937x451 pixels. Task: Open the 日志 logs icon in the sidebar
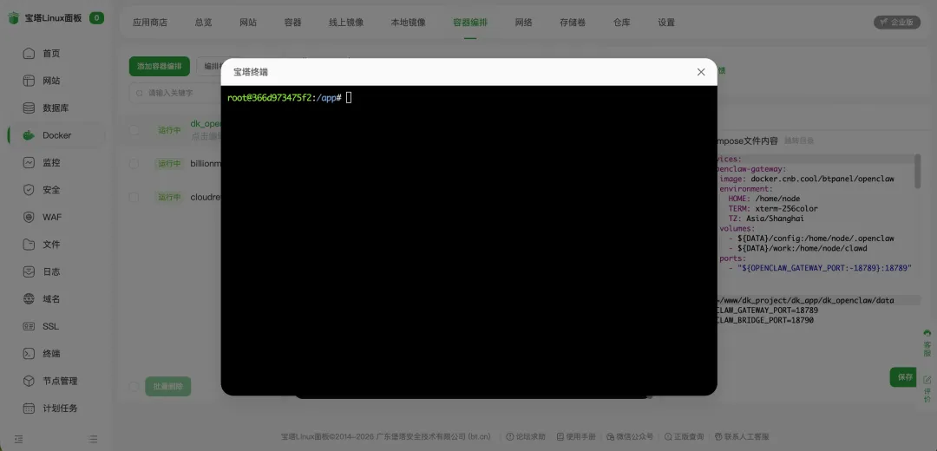point(29,271)
